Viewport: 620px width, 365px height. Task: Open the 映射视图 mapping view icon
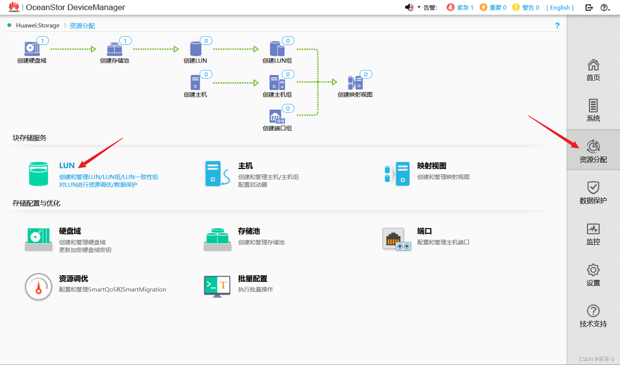pyautogui.click(x=397, y=174)
